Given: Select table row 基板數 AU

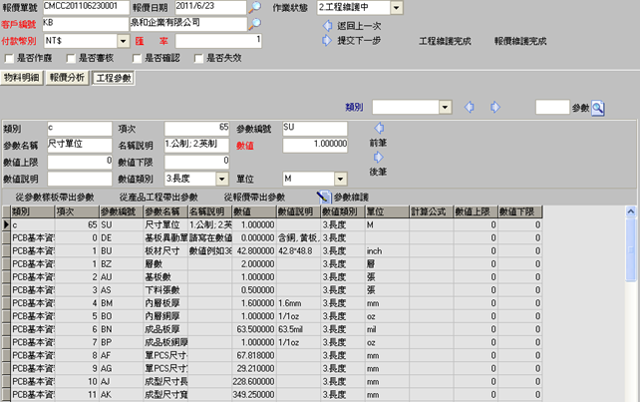Looking at the screenshot, I should click(x=272, y=277).
